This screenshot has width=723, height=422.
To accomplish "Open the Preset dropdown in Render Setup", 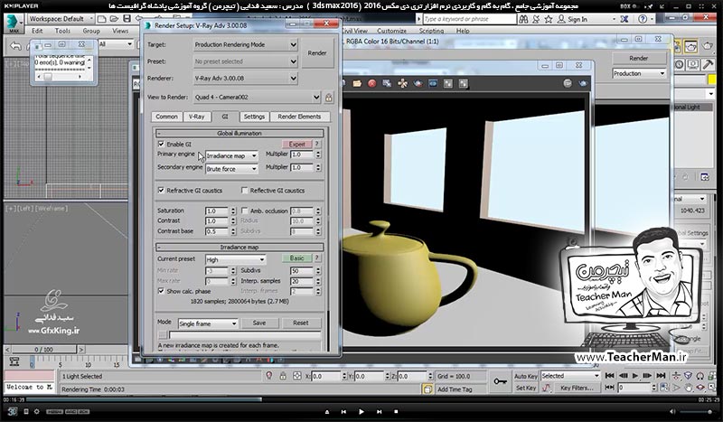I will tap(245, 61).
